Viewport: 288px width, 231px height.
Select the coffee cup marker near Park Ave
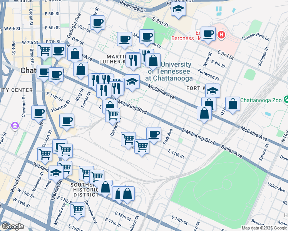coord(154,134)
